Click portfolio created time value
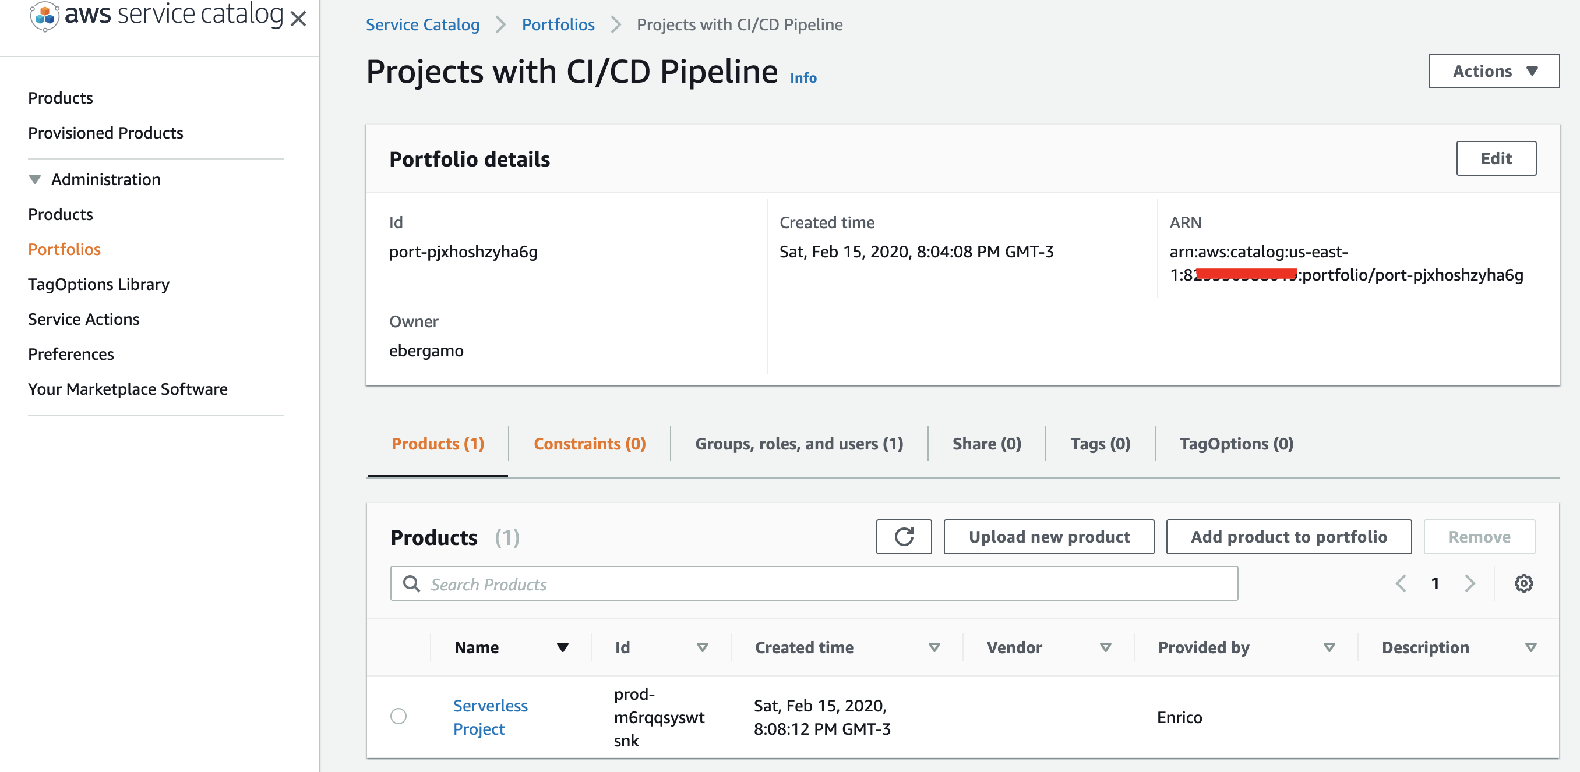 pos(916,251)
